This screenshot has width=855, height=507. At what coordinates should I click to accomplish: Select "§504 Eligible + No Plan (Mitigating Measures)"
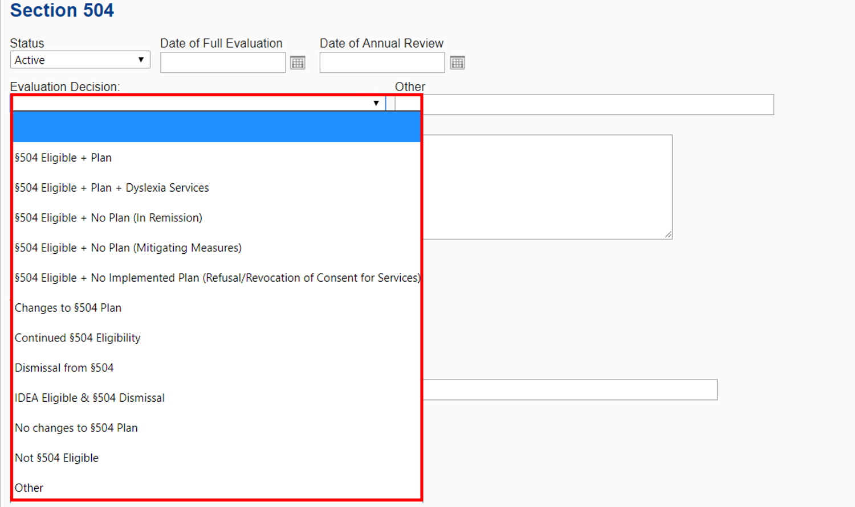(x=128, y=248)
